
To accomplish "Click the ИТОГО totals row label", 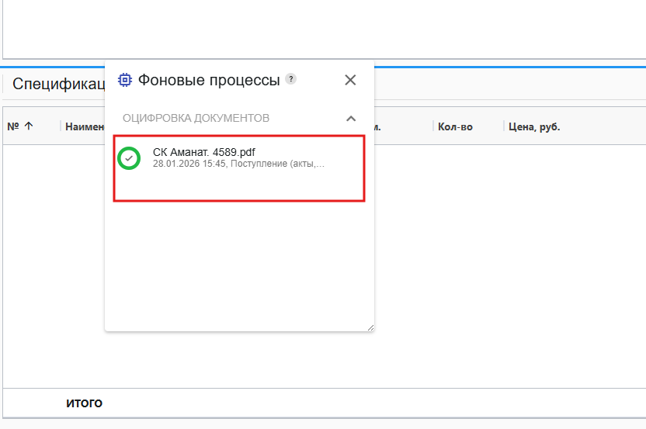I will pos(84,403).
